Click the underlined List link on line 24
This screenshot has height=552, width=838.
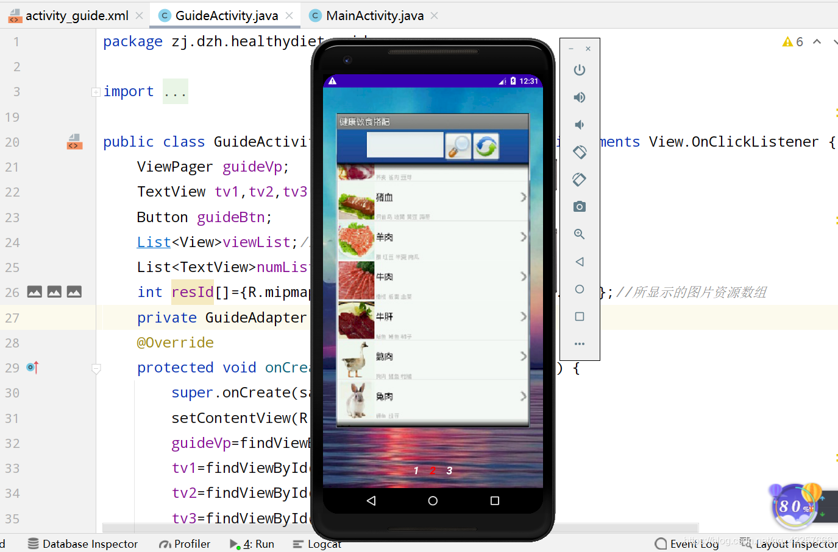pos(154,242)
